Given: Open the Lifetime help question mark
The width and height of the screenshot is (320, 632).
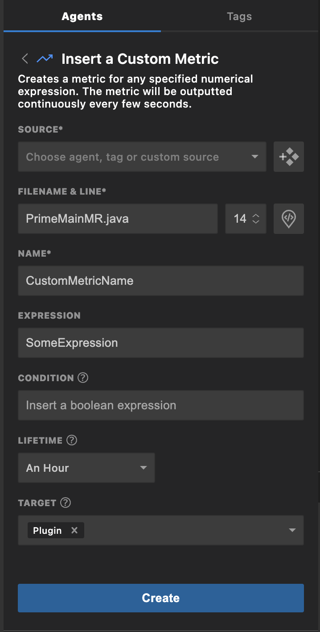Looking at the screenshot, I should (x=72, y=440).
